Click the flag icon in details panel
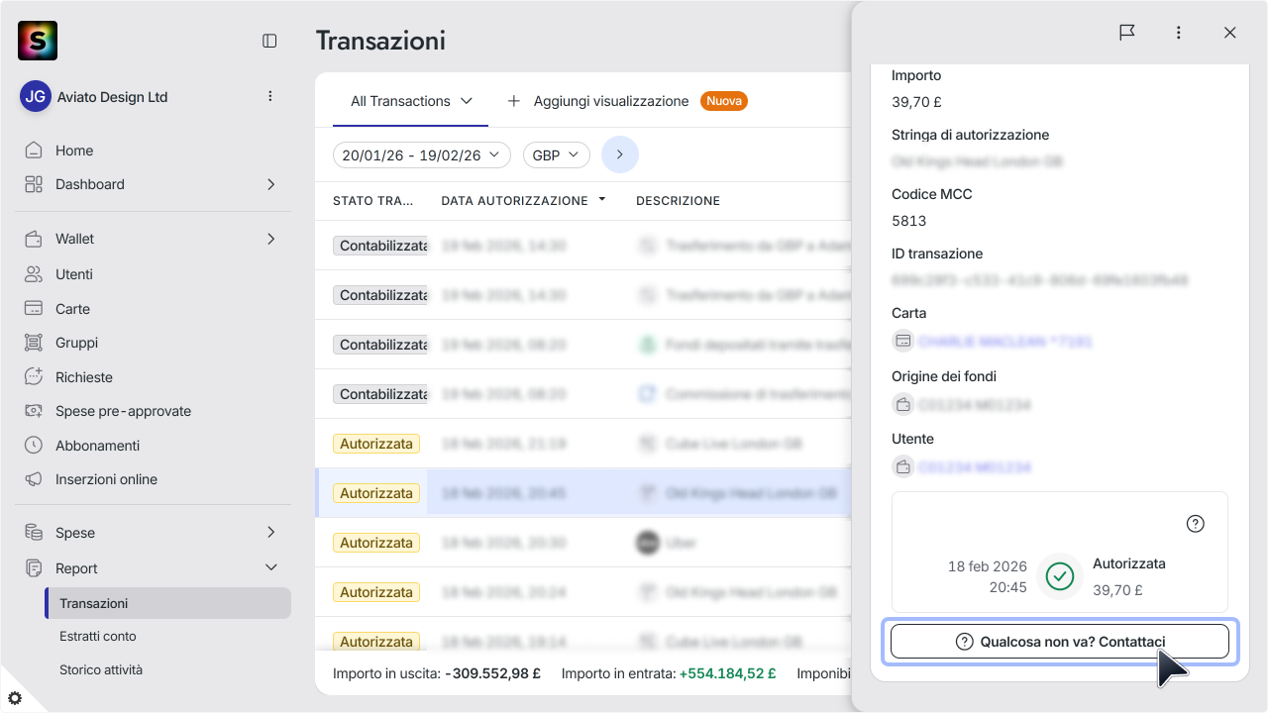The image size is (1268, 713). click(x=1127, y=33)
